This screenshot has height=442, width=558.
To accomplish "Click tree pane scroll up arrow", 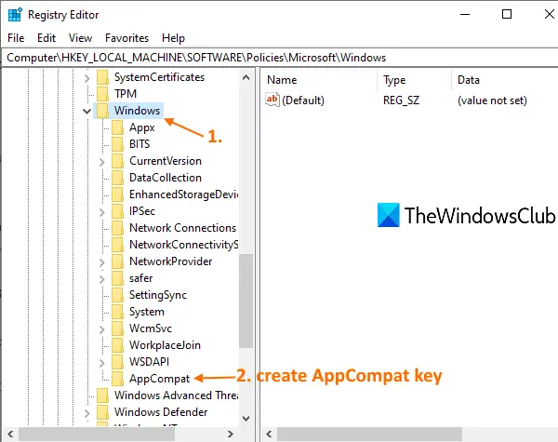I will (246, 77).
